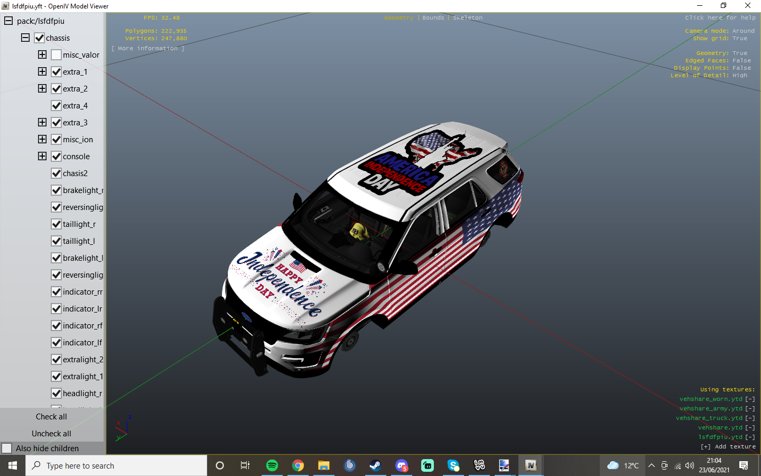Launch Steam from the taskbar
Image resolution: width=761 pixels, height=476 pixels.
pos(375,465)
